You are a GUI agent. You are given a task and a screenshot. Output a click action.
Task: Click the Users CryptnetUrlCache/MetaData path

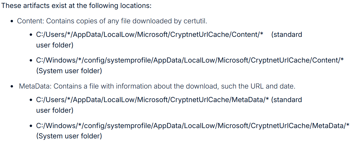(x=153, y=100)
